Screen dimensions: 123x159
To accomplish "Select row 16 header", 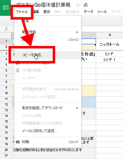I will pyautogui.click(x=6, y=127).
